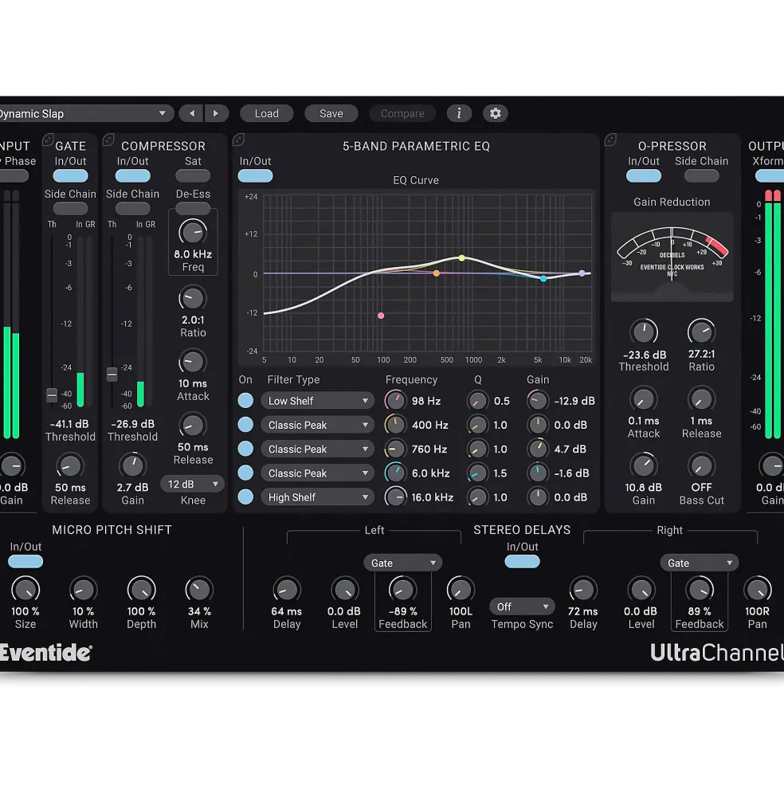Screen dimensions: 784x785
Task: Adjust left Feedback knob
Action: coord(402,590)
